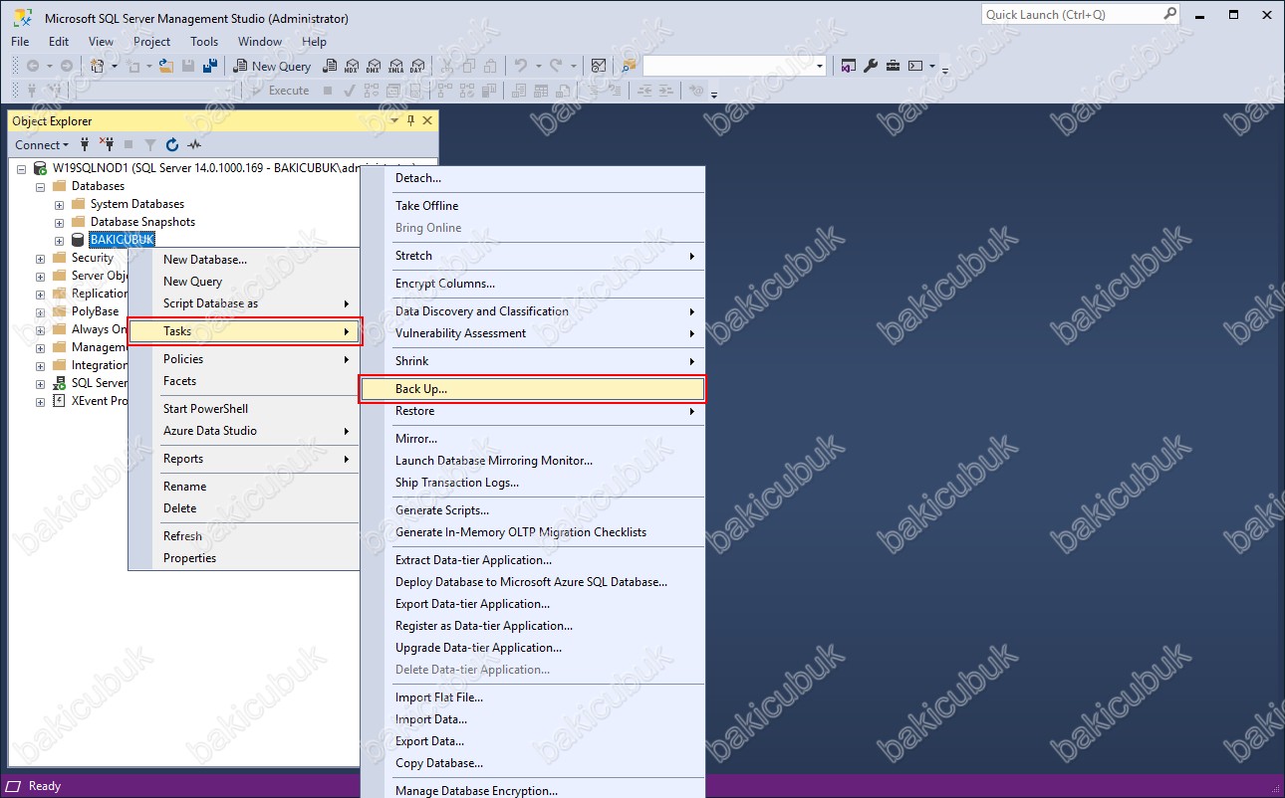
Task: Select Encrypt Columns...
Action: 532,284
